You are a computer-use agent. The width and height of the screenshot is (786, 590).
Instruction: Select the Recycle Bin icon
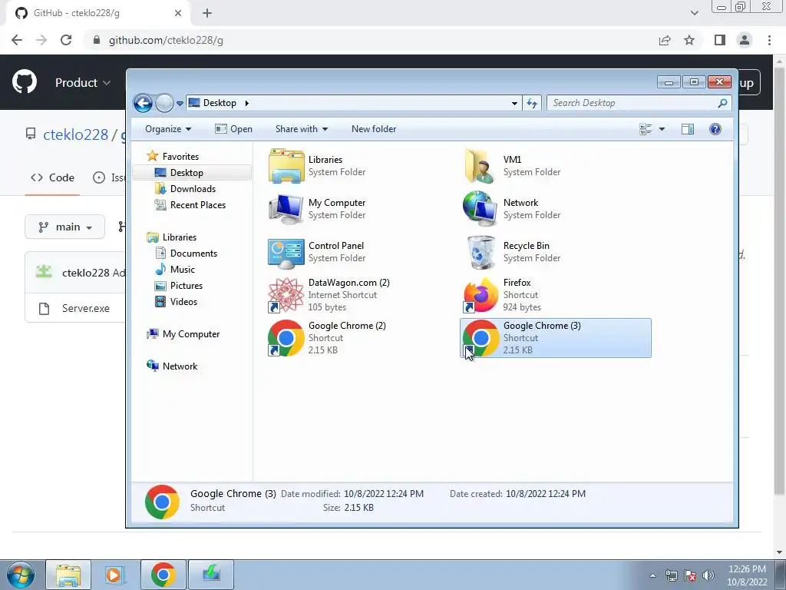481,252
